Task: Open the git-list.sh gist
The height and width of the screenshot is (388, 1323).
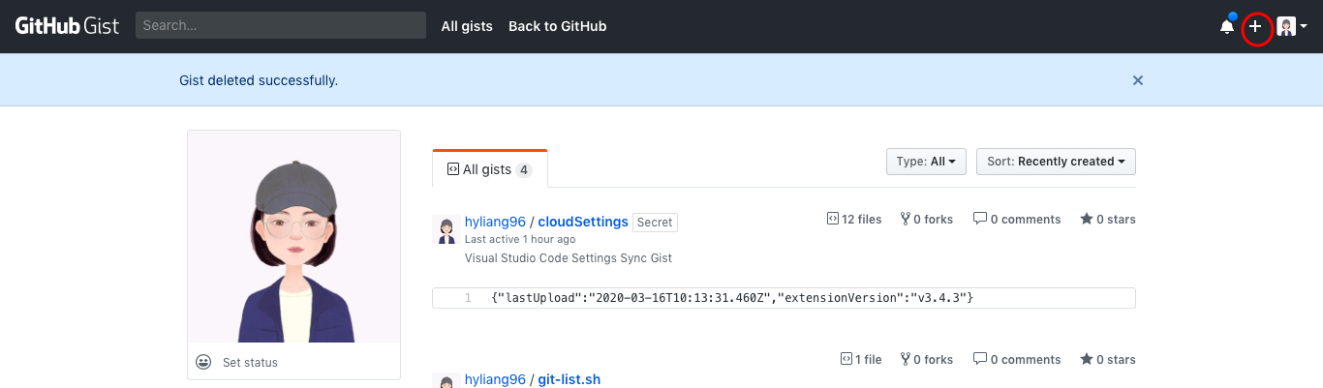Action: tap(569, 379)
